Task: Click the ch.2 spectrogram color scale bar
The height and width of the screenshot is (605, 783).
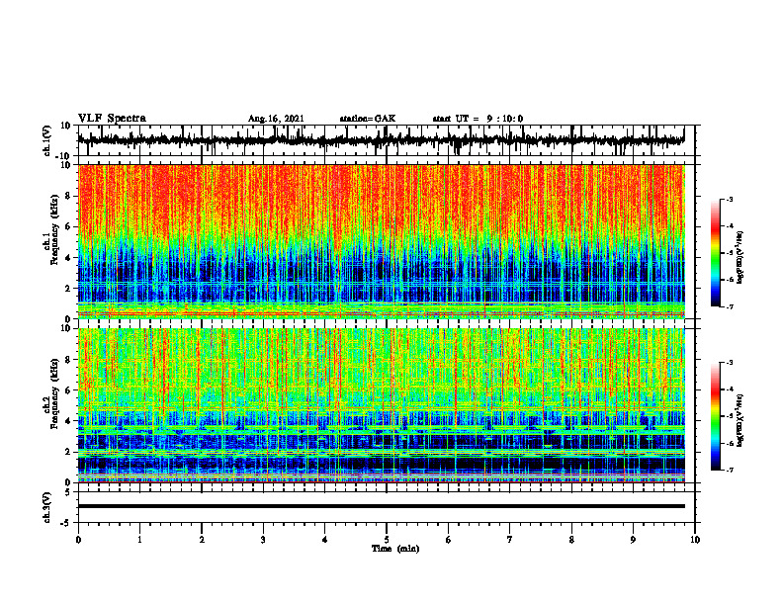Action: click(715, 416)
